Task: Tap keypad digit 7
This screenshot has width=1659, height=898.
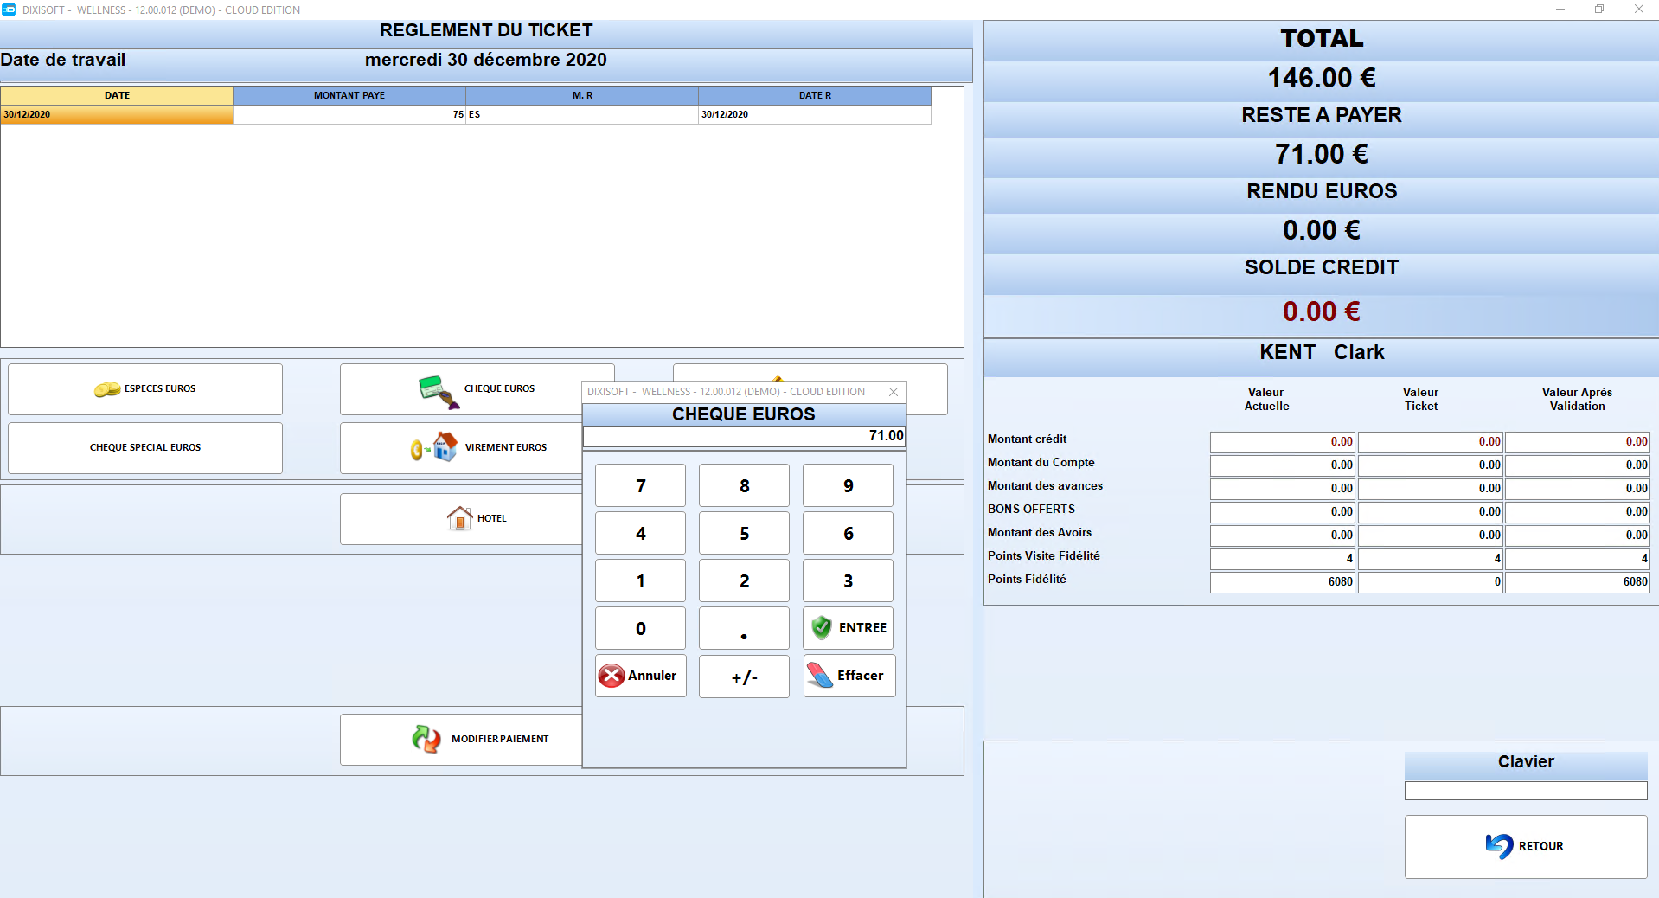Action: point(640,486)
